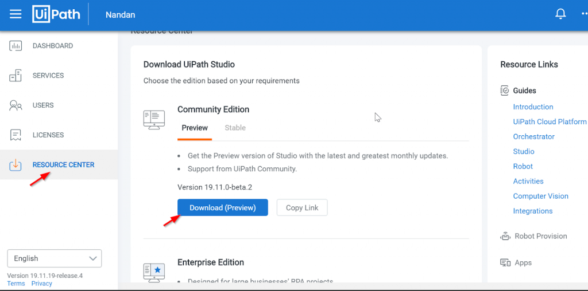Open the Robot guide link
The image size is (588, 291).
pos(523,167)
